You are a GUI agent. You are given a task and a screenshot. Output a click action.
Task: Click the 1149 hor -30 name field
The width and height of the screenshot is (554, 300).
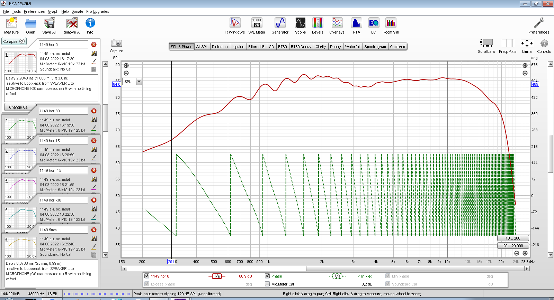(x=63, y=200)
